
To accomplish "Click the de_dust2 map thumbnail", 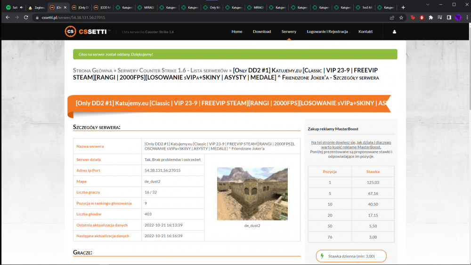I will tap(252, 194).
